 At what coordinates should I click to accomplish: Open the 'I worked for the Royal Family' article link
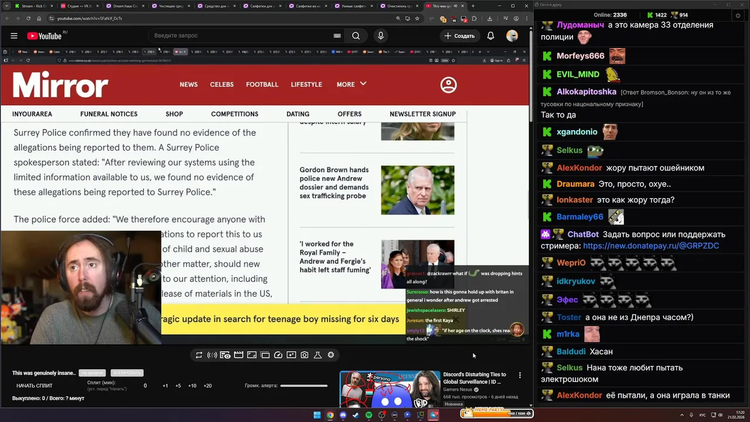(x=335, y=257)
